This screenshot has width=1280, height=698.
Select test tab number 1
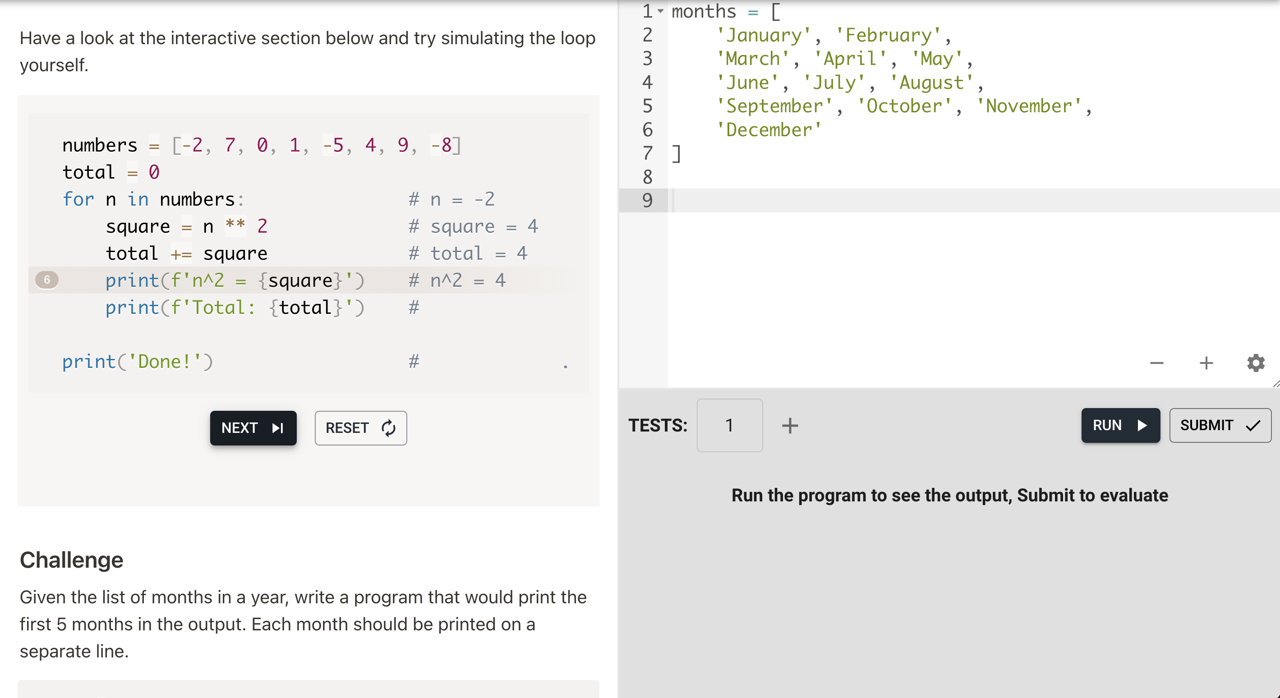click(729, 426)
